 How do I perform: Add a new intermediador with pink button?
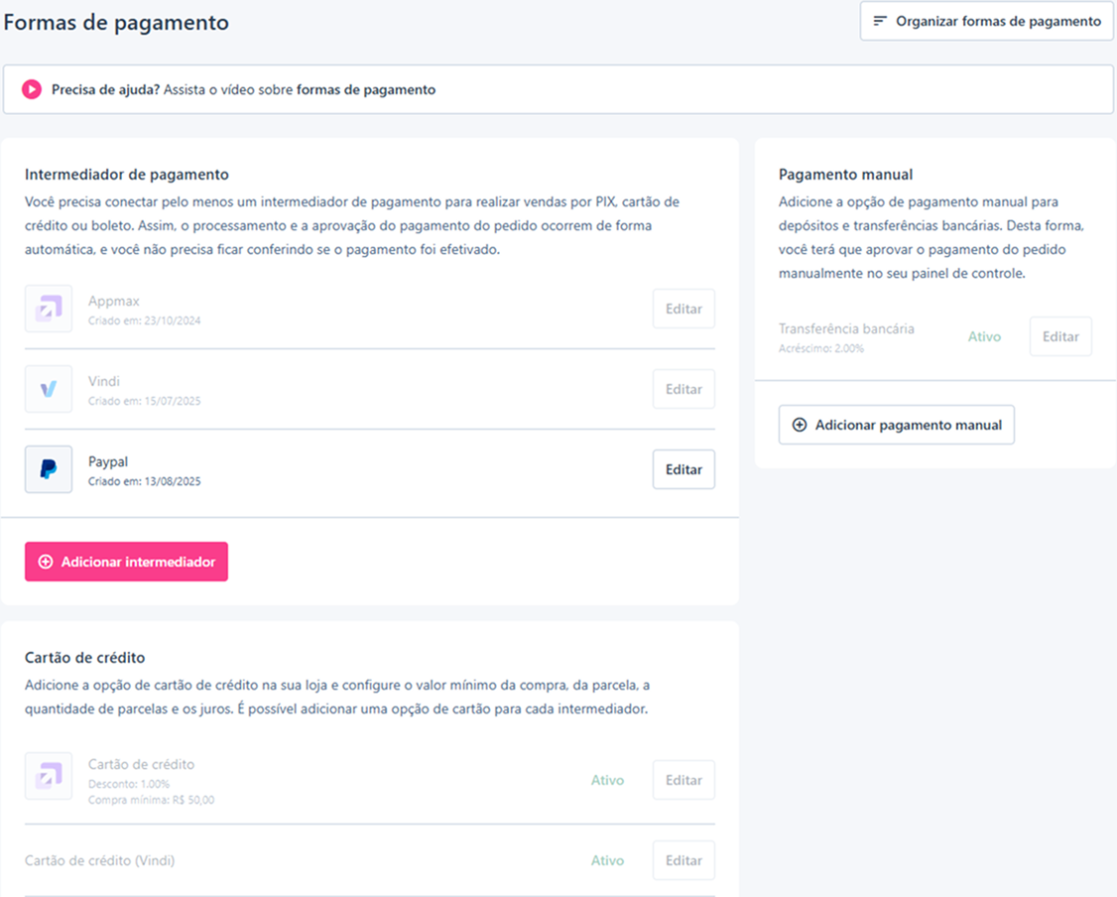126,562
